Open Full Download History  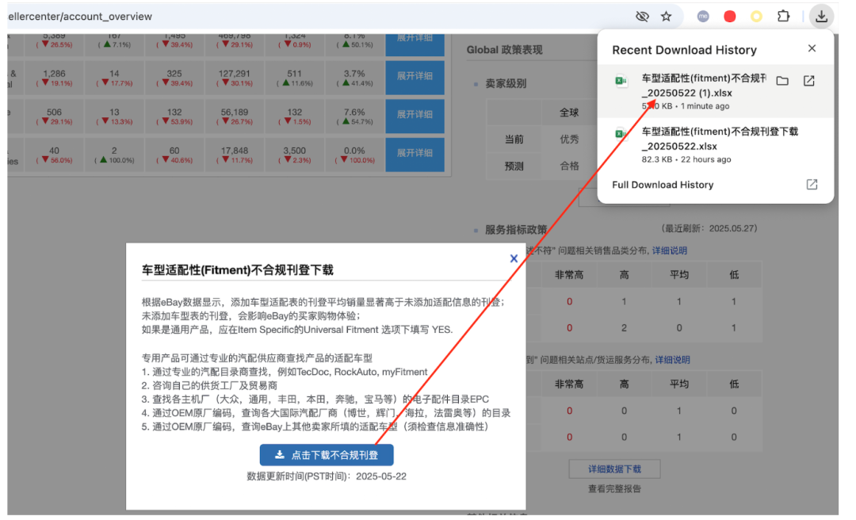point(661,184)
